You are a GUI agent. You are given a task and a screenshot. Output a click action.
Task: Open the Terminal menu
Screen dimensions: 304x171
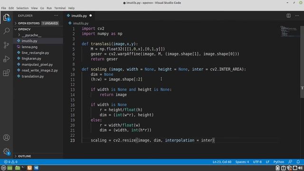coord(60,8)
